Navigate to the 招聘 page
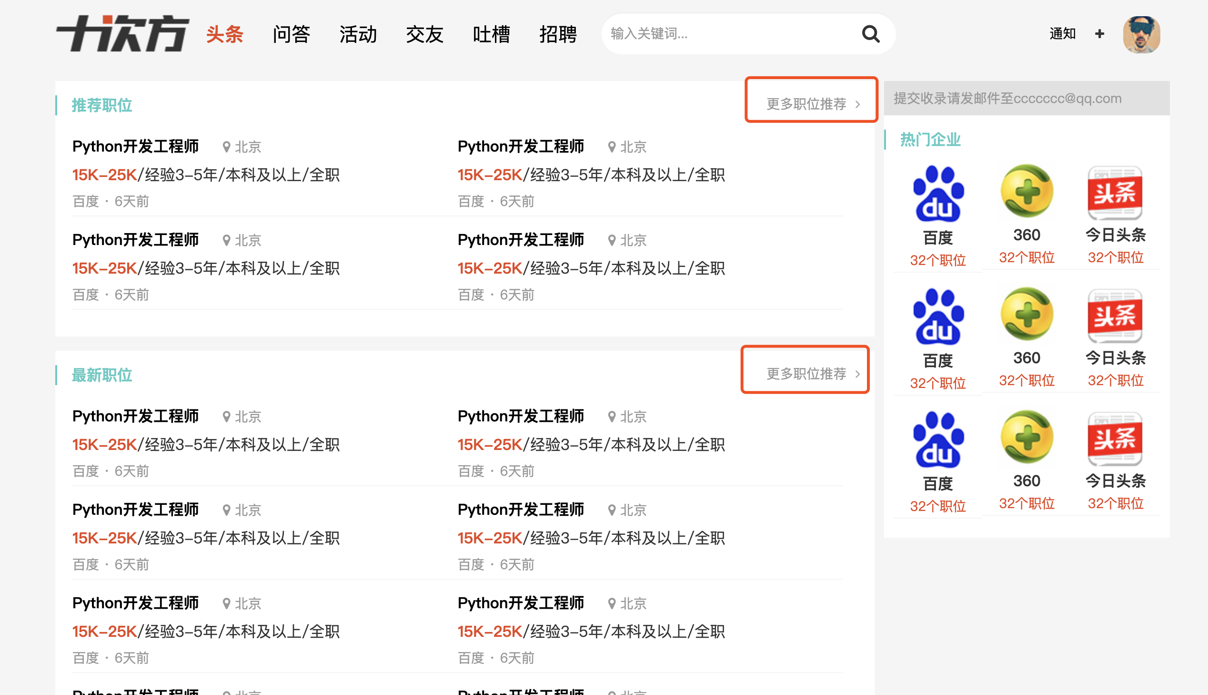Screen dimensions: 1208x695 558,34
